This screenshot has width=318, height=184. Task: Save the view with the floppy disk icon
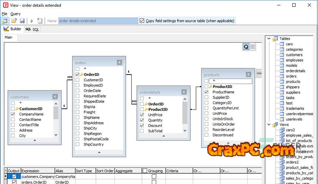(22, 21)
